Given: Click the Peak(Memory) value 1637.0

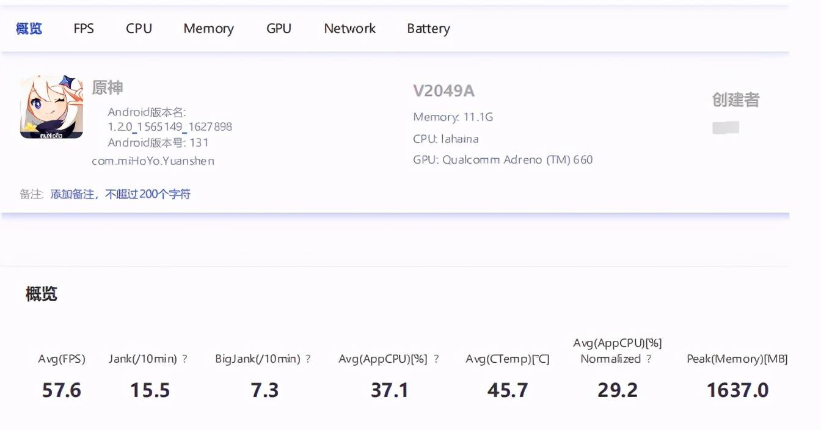Looking at the screenshot, I should click(737, 390).
